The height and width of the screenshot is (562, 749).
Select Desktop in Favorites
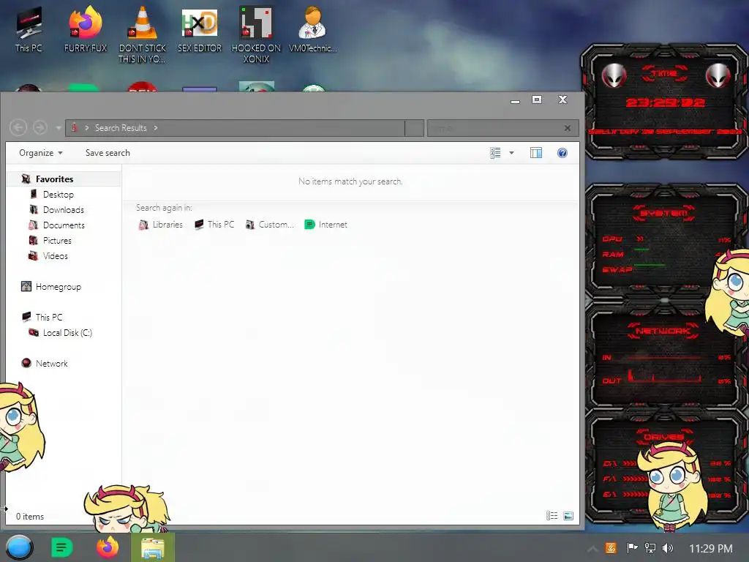pyautogui.click(x=59, y=195)
